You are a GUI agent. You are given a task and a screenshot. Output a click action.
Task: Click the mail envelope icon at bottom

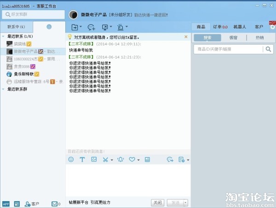(54, 204)
